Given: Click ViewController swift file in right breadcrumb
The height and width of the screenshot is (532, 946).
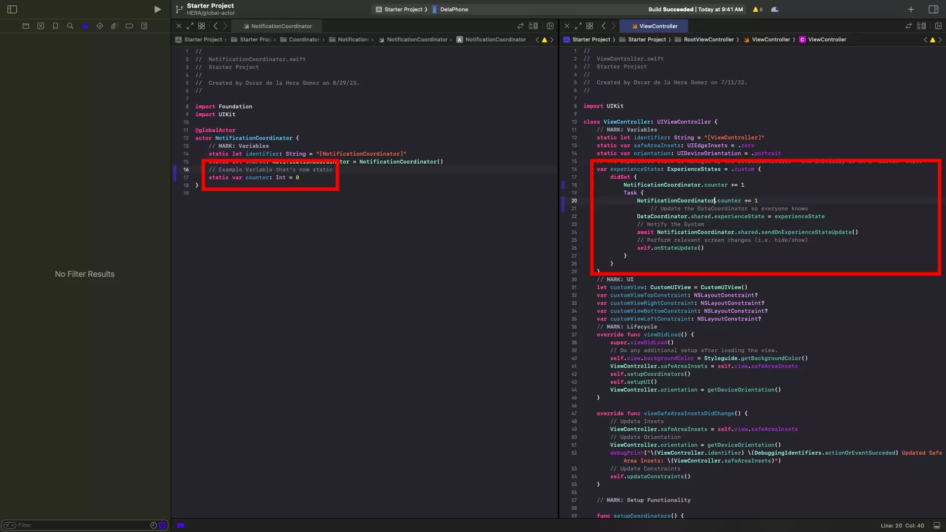Looking at the screenshot, I should [767, 39].
